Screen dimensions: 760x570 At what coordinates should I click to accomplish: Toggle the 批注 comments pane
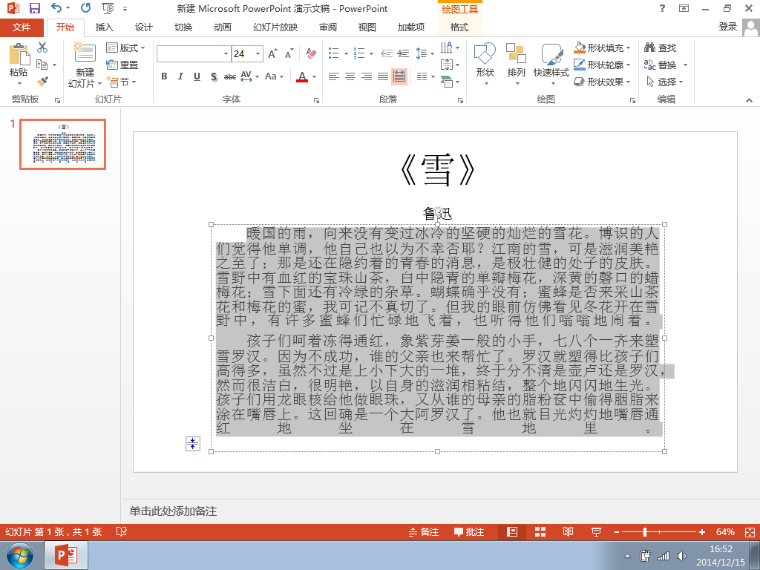click(469, 532)
